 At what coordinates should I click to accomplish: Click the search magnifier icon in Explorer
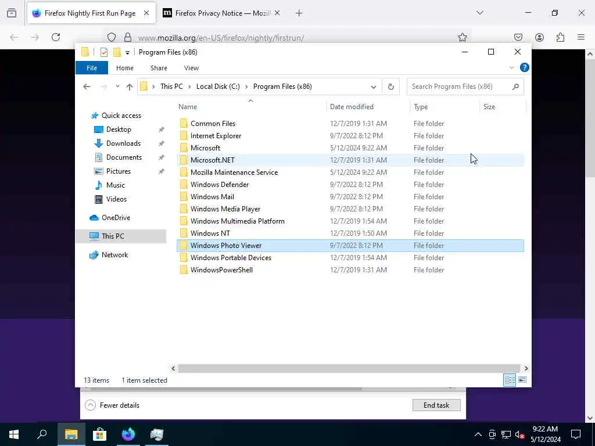pos(515,87)
